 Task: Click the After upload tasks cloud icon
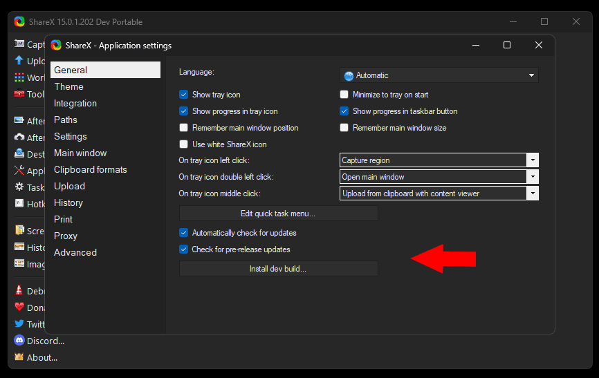pyautogui.click(x=19, y=137)
